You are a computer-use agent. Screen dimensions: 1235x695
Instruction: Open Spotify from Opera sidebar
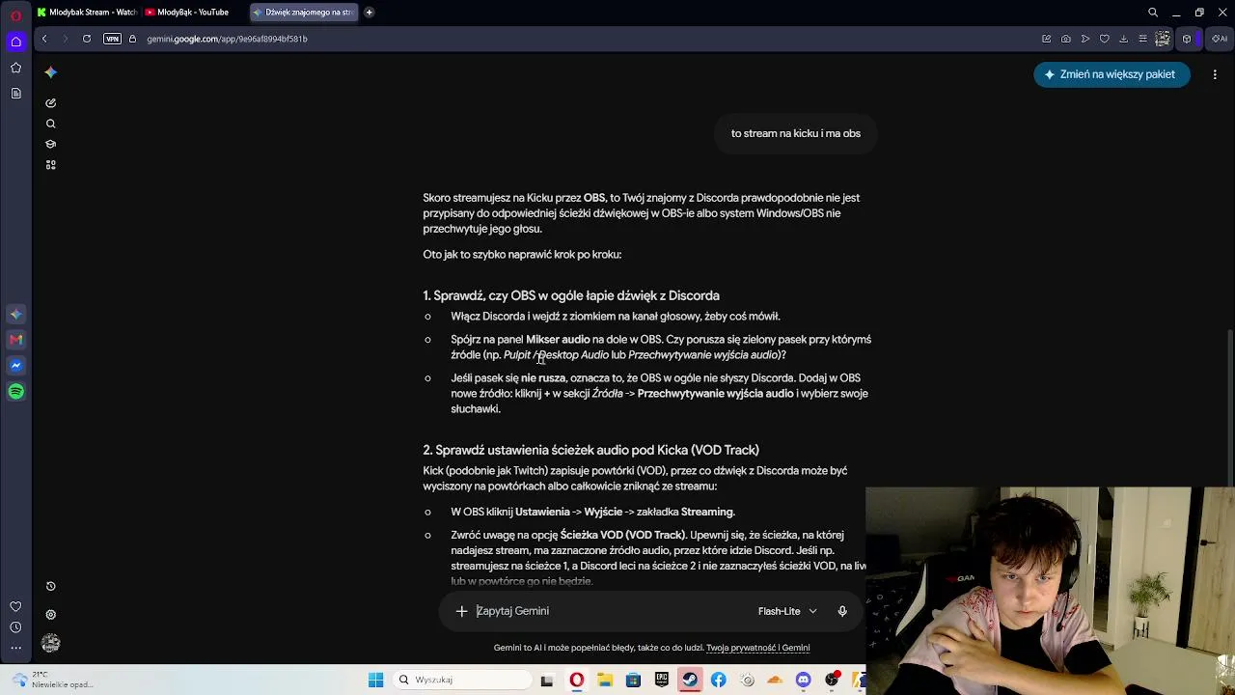pos(15,391)
